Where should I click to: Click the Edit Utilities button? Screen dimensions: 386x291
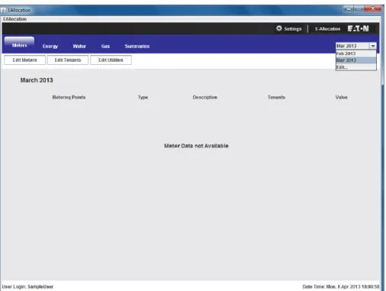pos(111,60)
